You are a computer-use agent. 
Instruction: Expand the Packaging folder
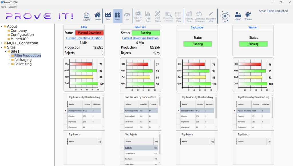9,60
